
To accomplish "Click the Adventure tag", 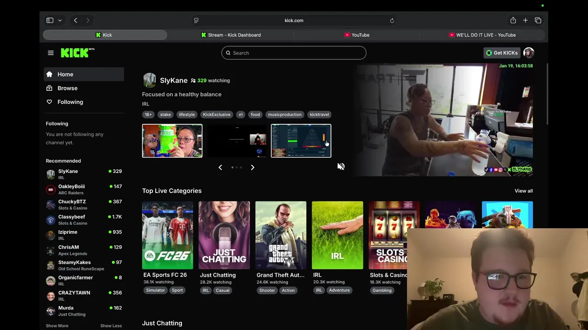I will tap(339, 290).
